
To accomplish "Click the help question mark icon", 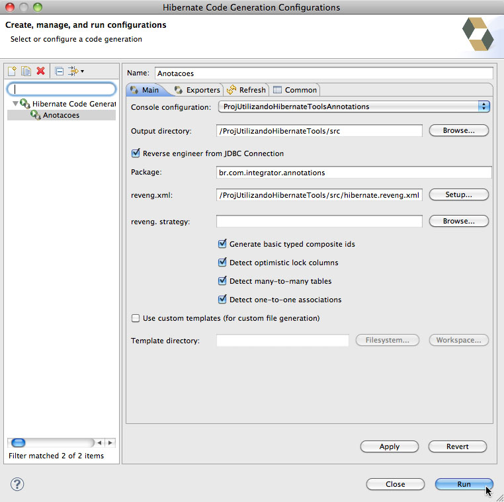I will tap(17, 484).
